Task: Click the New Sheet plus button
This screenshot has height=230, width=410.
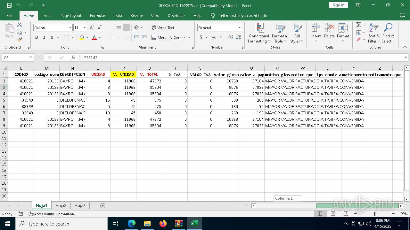Action: (x=103, y=206)
